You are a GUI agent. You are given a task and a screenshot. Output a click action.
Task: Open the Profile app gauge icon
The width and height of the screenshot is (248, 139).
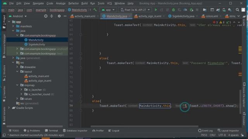(x=185, y=10)
